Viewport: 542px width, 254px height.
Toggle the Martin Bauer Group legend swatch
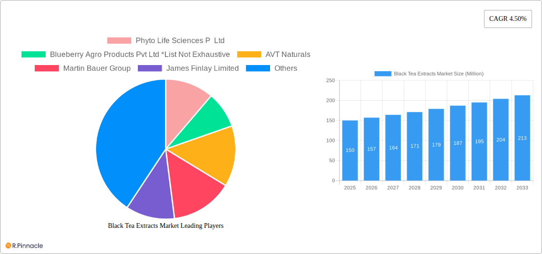47,68
